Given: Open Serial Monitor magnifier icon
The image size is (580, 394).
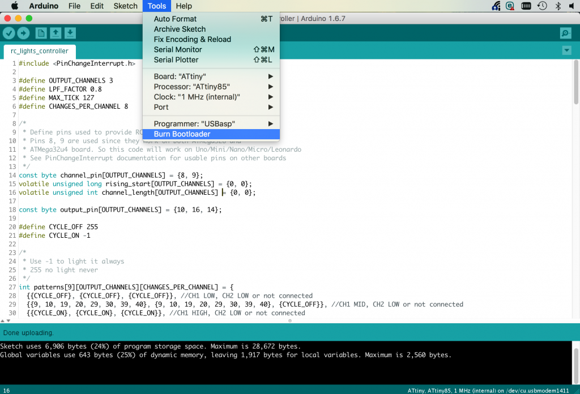Looking at the screenshot, I should pyautogui.click(x=565, y=33).
